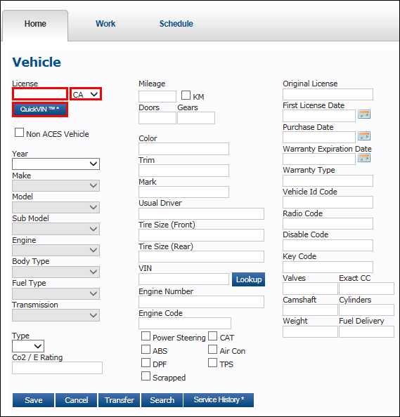Click the Cancel button

[x=77, y=400]
